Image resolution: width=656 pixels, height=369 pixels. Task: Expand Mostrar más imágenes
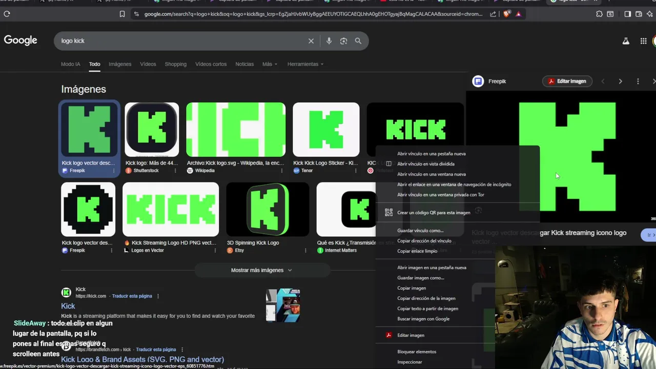tap(261, 270)
